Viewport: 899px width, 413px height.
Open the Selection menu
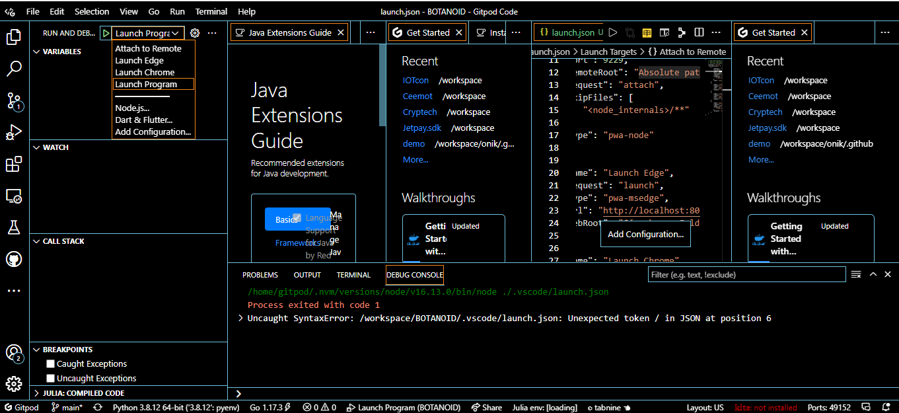pyautogui.click(x=92, y=12)
